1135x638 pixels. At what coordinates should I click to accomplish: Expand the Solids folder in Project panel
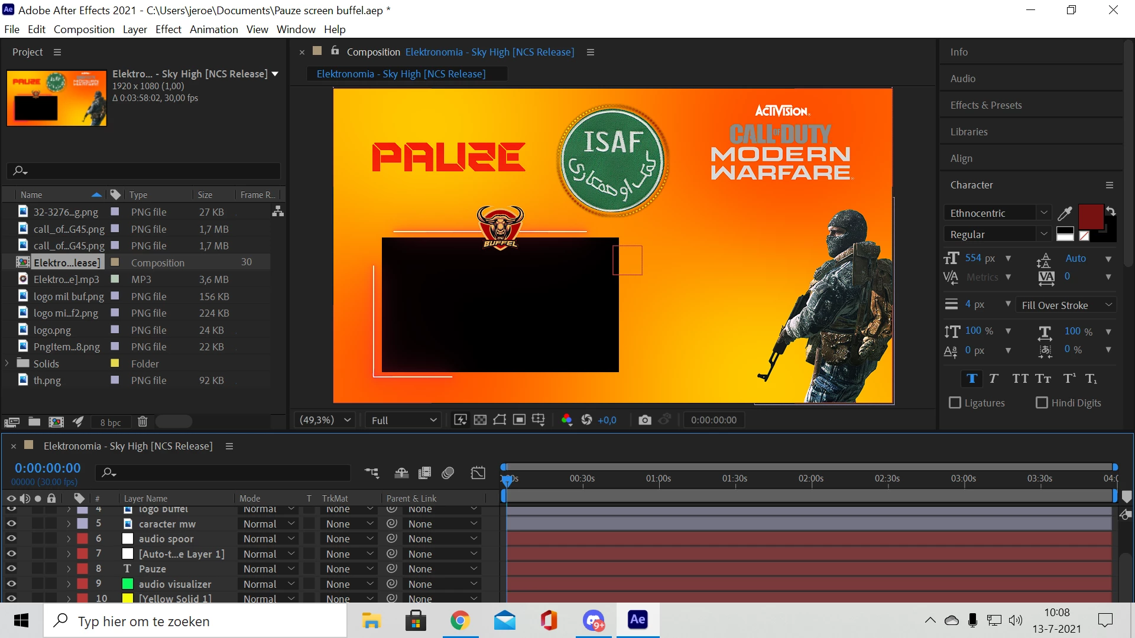click(7, 363)
